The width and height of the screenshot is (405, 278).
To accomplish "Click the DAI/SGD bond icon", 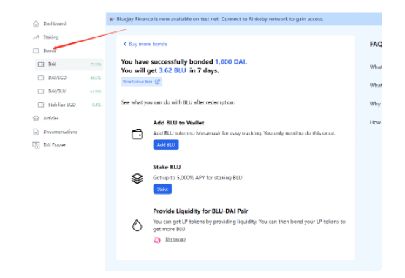I will [x=41, y=78].
